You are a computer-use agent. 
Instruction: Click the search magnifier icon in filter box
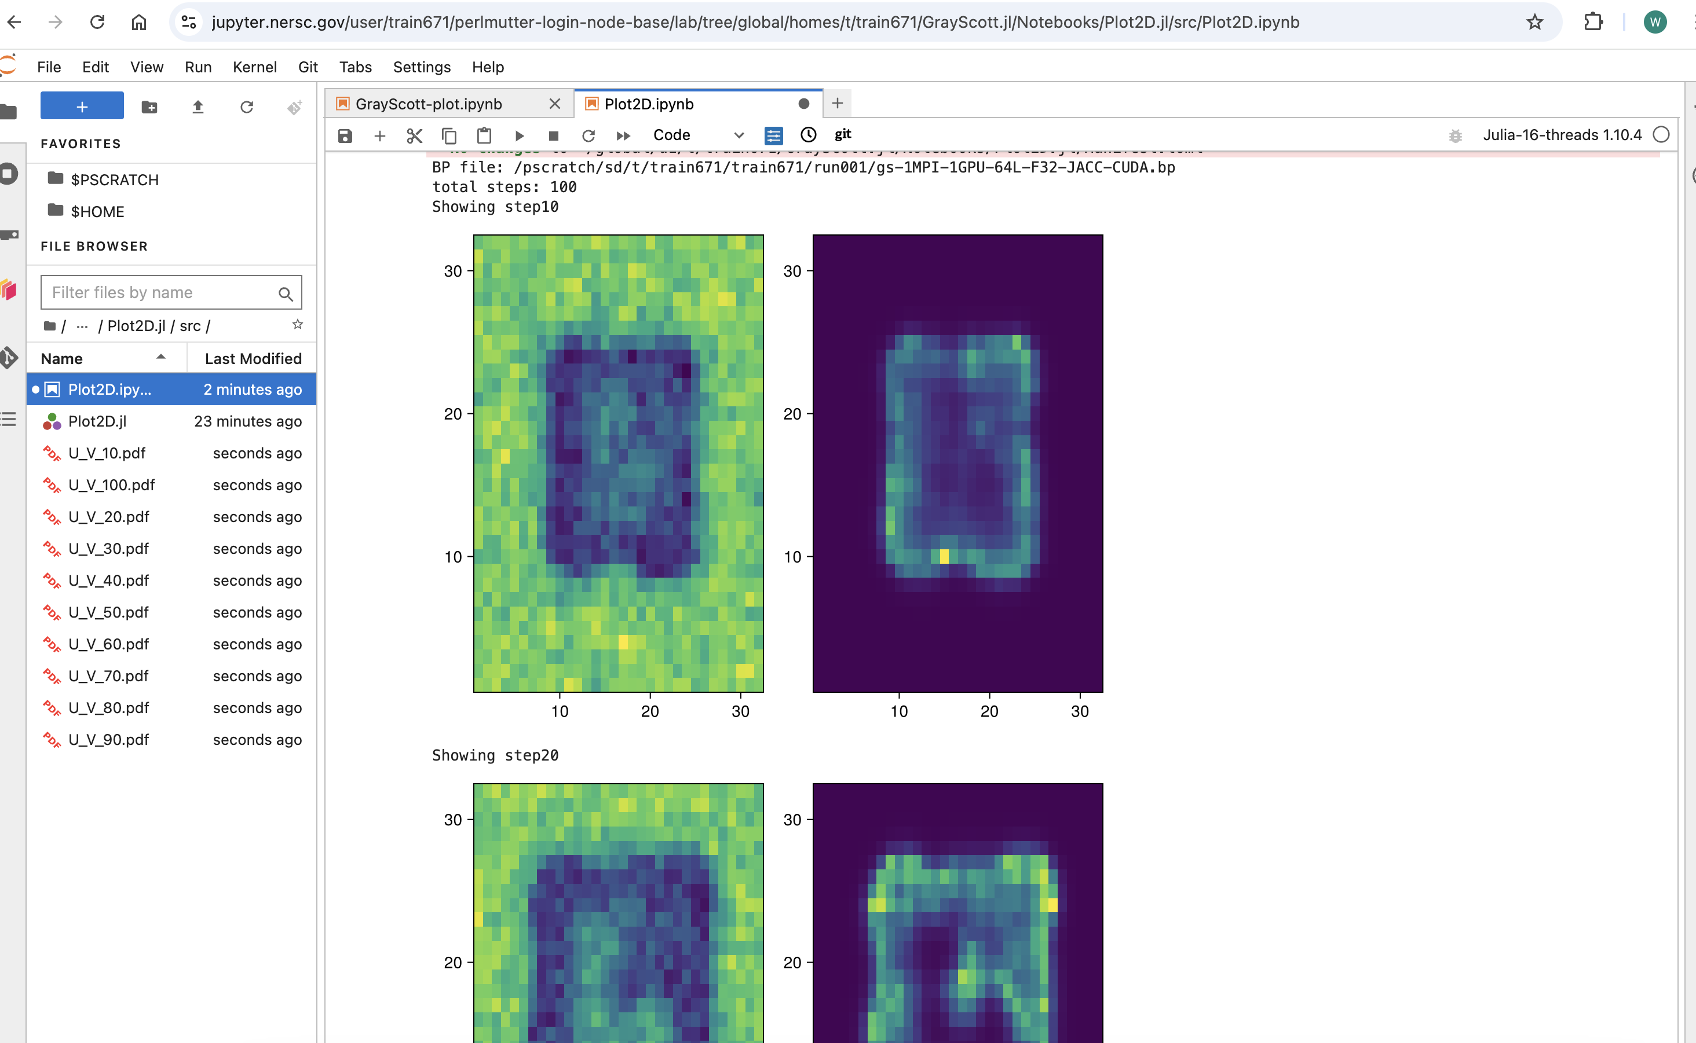286,294
